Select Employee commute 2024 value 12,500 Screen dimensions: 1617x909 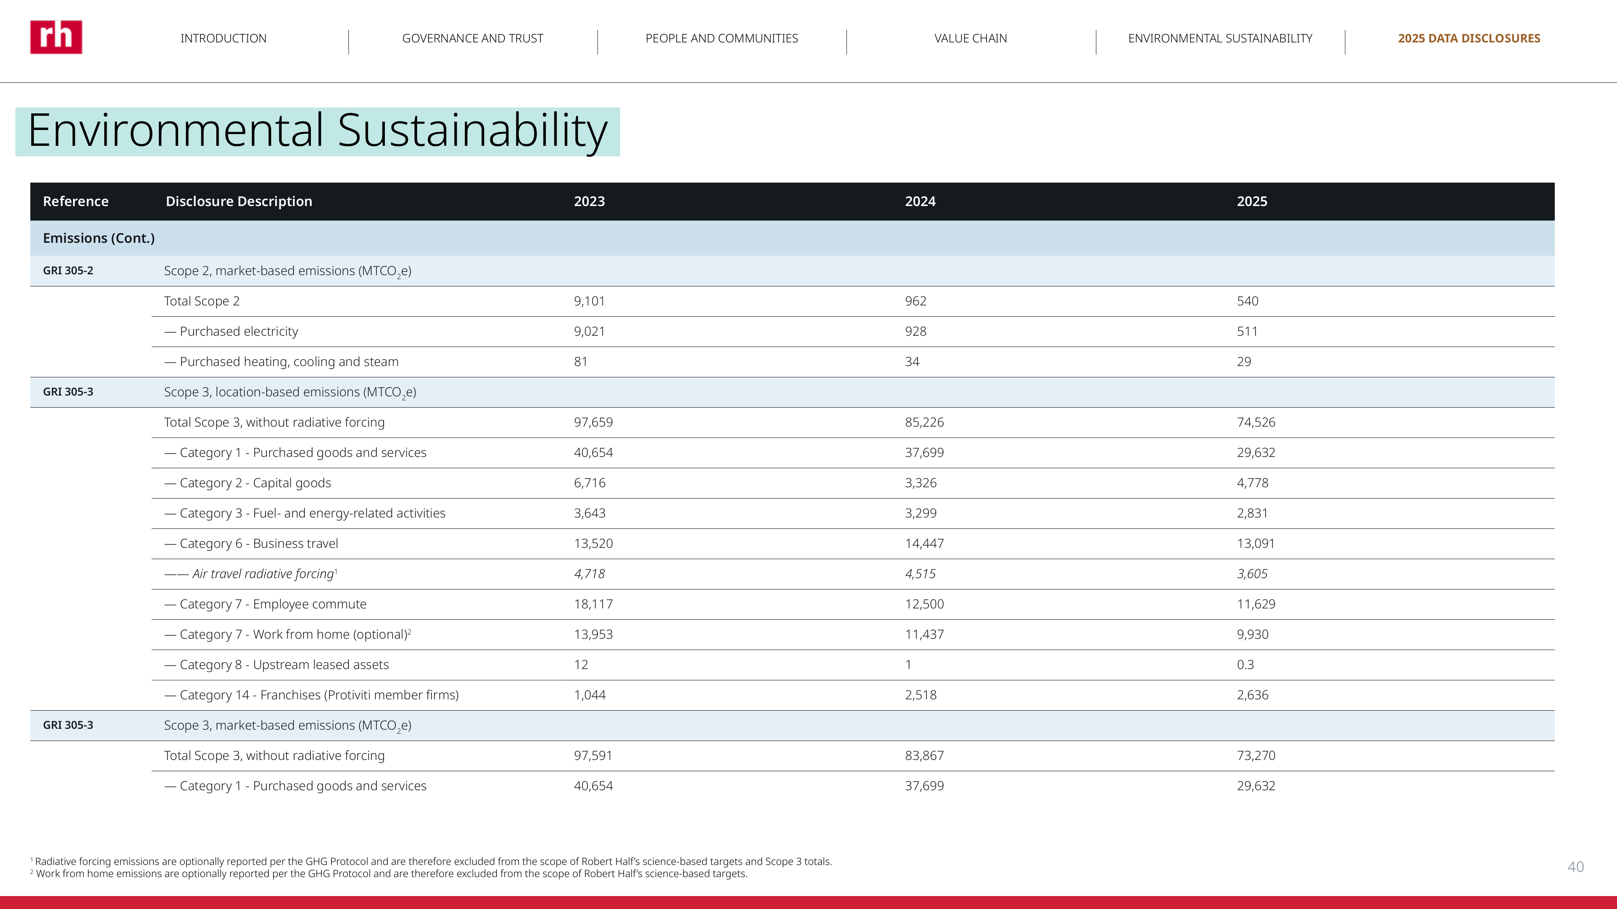pyautogui.click(x=924, y=604)
